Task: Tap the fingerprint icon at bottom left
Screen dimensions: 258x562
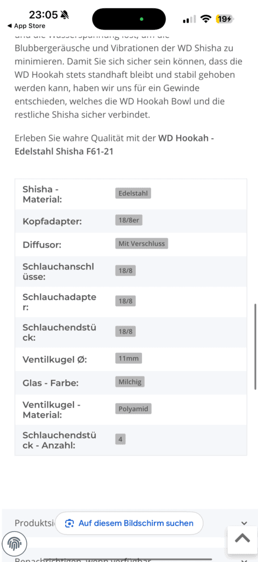Action: (15, 545)
